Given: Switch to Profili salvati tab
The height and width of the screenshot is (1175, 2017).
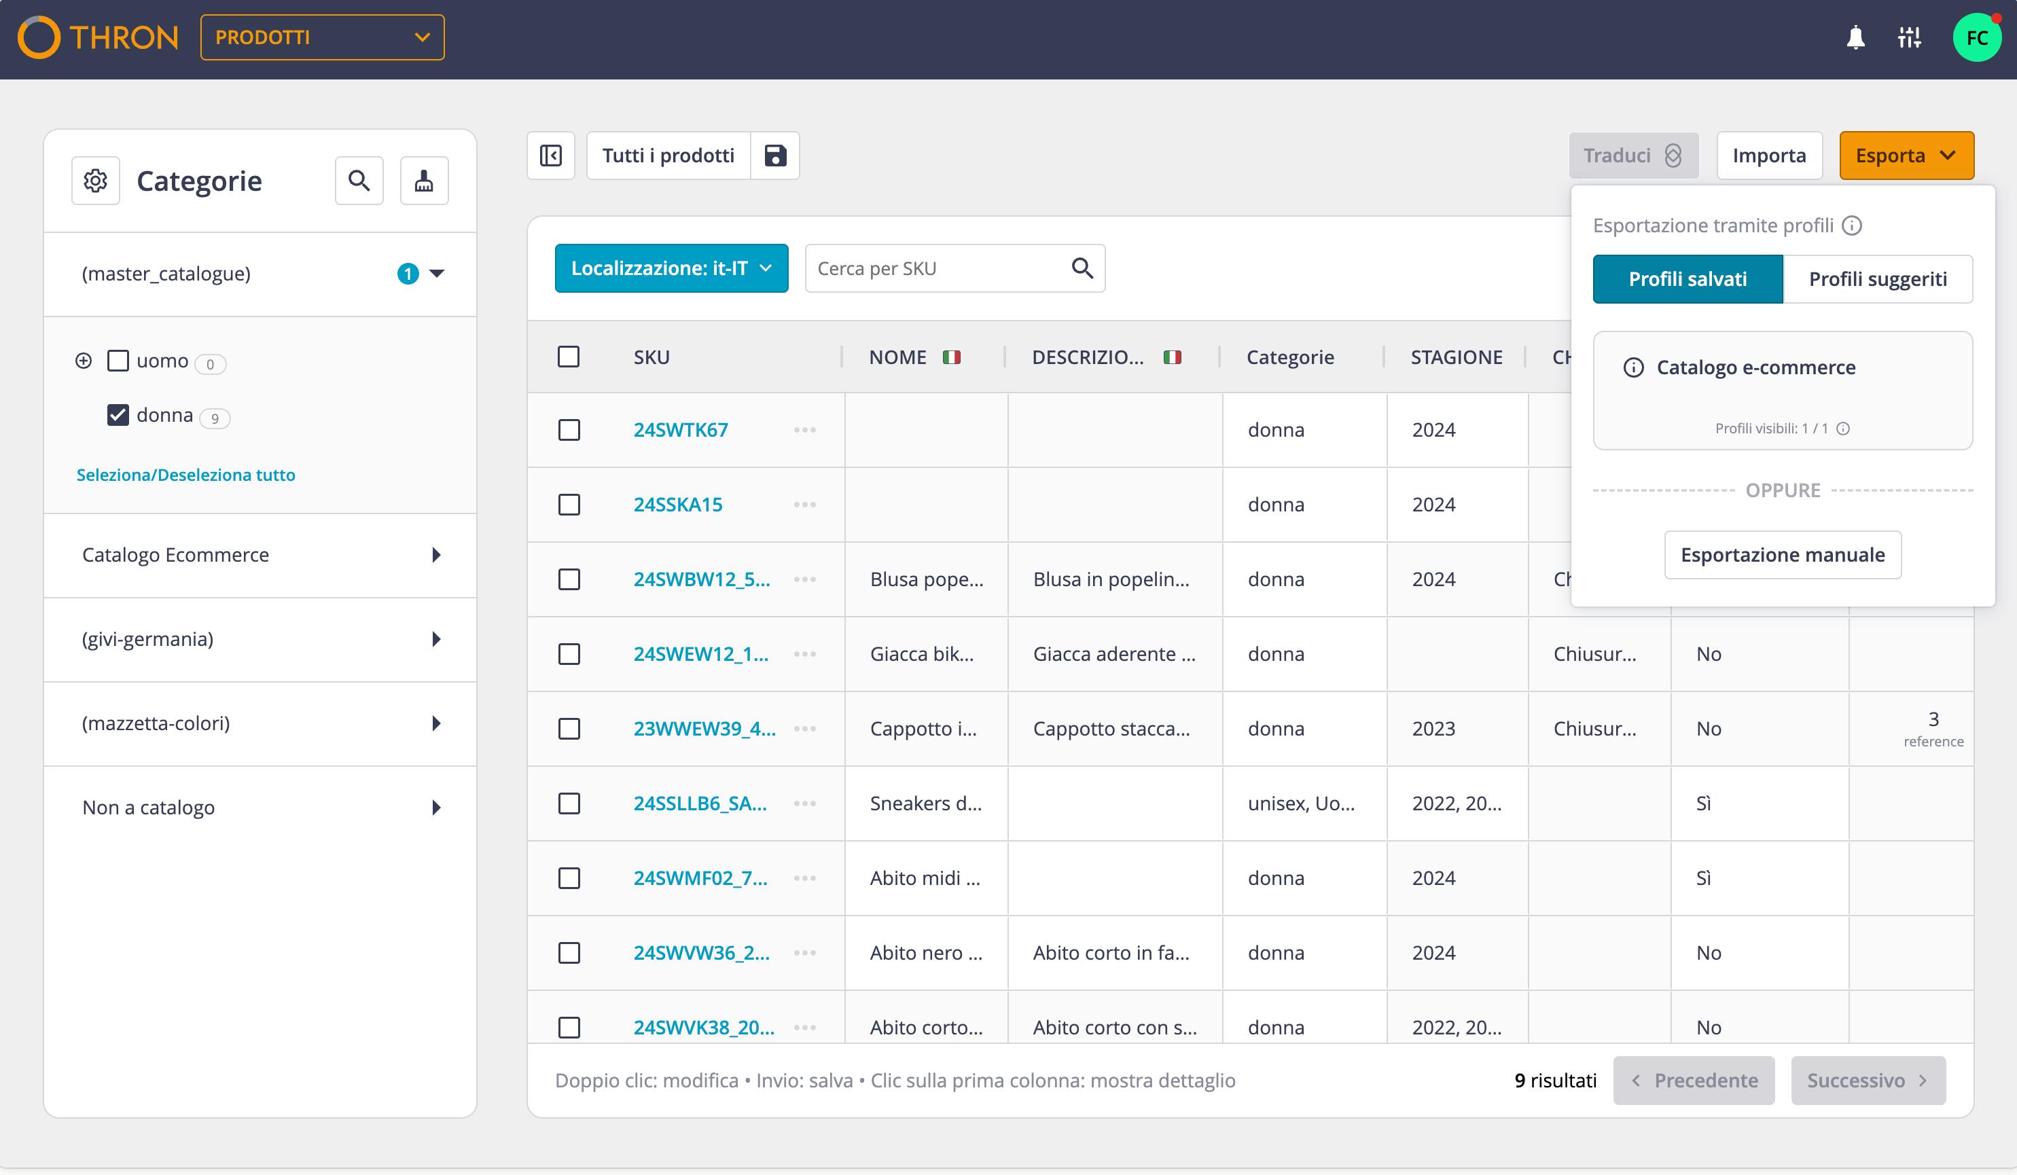Looking at the screenshot, I should [1688, 279].
